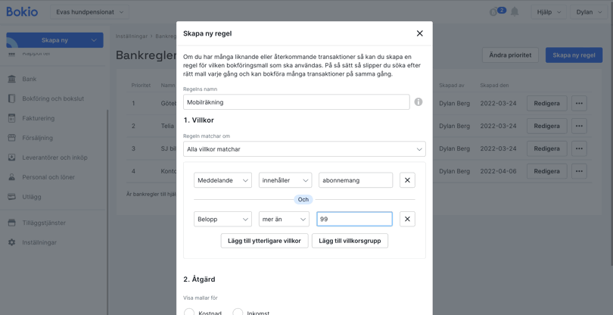Screen dimensions: 613x315
Task: Focus the amount field containing 99
Action: [354, 219]
